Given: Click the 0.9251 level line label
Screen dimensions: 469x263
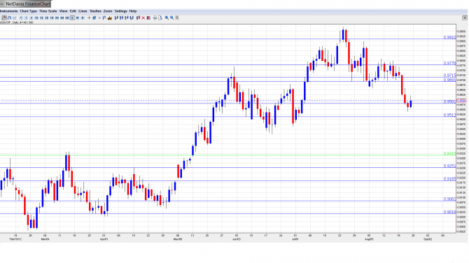Looking at the screenshot, I should [x=449, y=166].
